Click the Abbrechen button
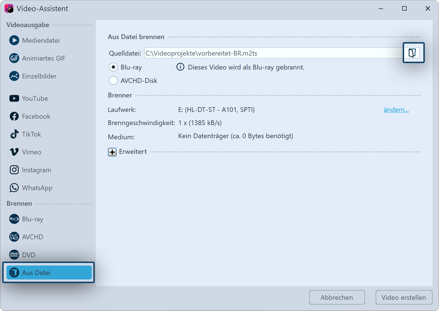The height and width of the screenshot is (311, 439). (x=337, y=298)
